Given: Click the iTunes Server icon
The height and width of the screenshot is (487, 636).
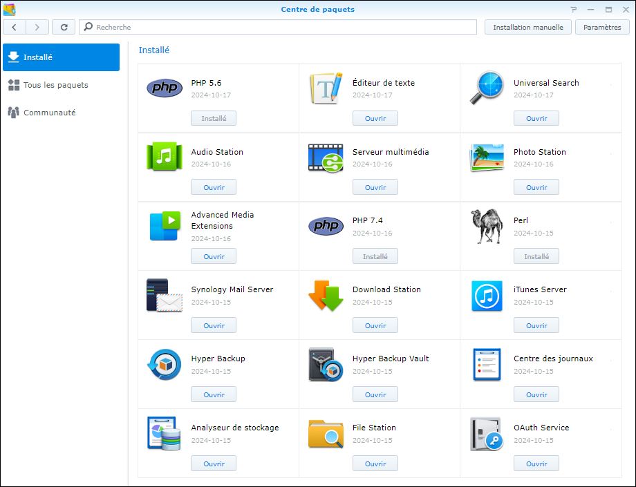Looking at the screenshot, I should [487, 296].
